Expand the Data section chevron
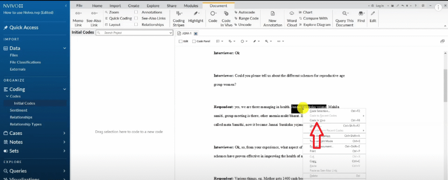 [65, 48]
